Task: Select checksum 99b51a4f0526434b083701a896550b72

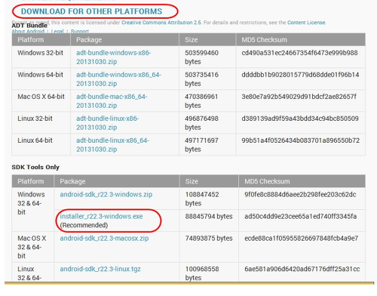Action: click(301, 140)
